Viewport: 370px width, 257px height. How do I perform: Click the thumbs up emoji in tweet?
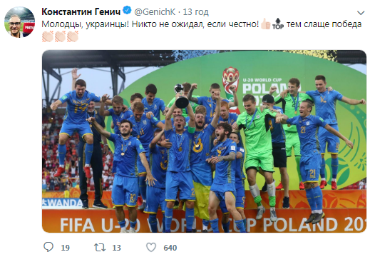pos(265,24)
